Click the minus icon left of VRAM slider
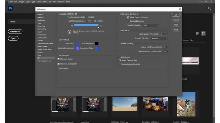 click(72, 26)
